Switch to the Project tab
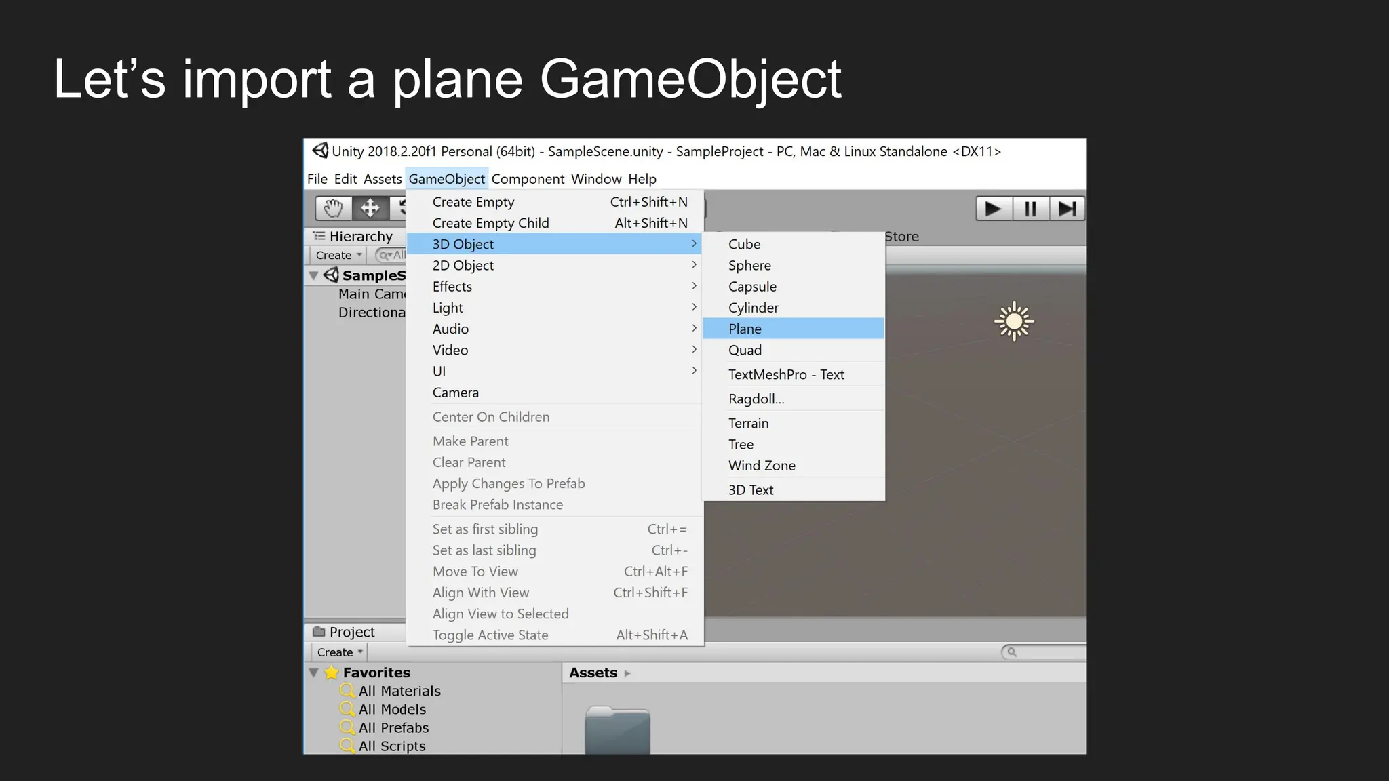Screen dimensions: 1389x781 pos(355,632)
